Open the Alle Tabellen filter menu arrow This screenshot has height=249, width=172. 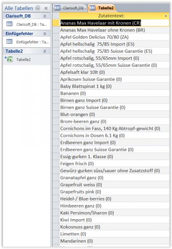38,8
